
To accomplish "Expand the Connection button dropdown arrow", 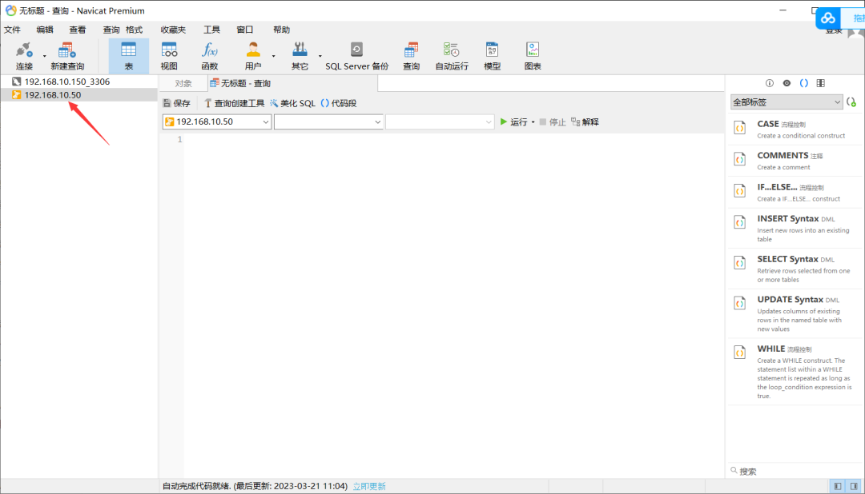I will (x=45, y=56).
